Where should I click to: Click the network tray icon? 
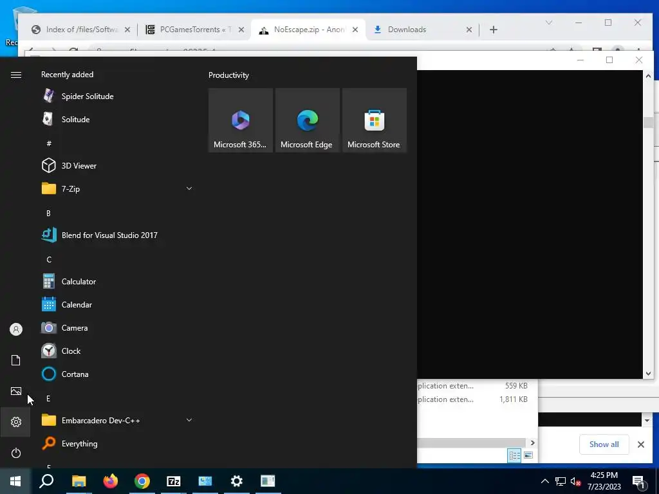[x=561, y=481]
